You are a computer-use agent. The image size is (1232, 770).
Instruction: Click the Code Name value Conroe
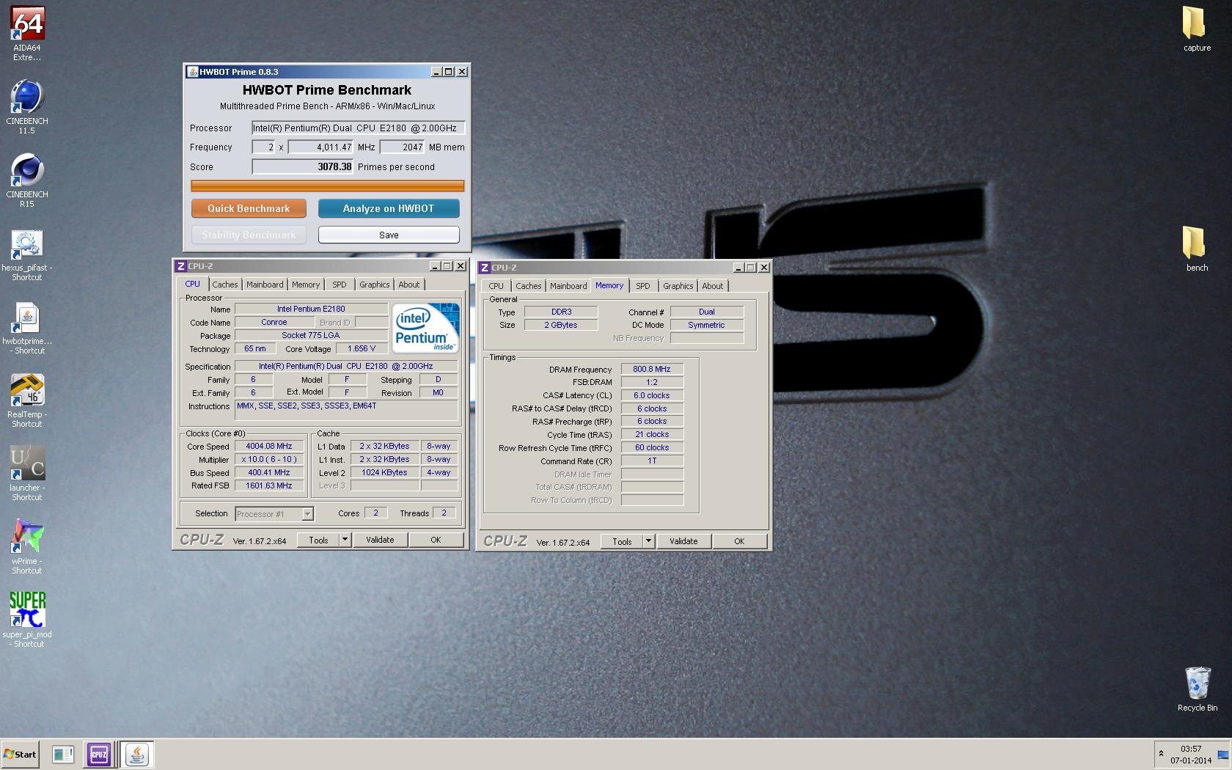tap(274, 322)
